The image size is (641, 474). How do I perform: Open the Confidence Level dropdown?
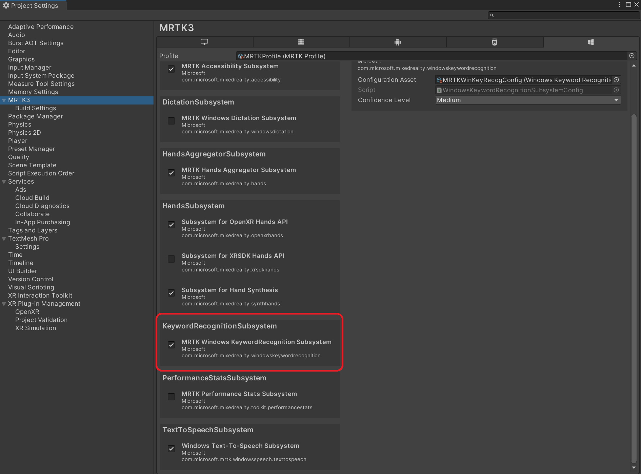(528, 100)
